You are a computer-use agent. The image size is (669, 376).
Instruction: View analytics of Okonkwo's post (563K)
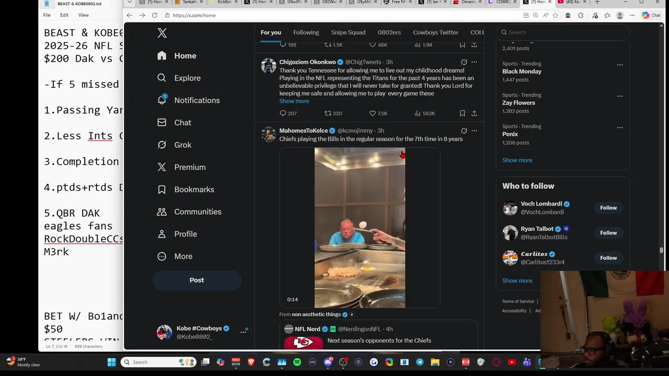tap(424, 113)
